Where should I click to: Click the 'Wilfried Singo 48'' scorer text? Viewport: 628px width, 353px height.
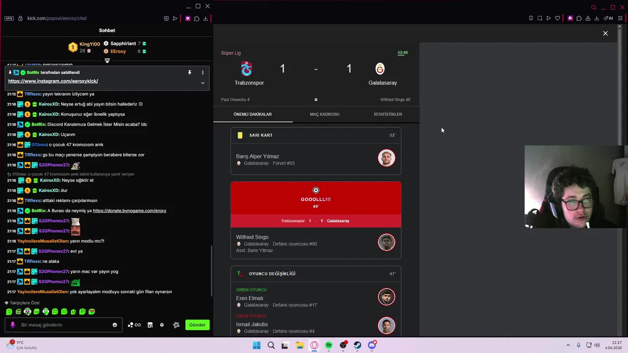[x=395, y=100]
